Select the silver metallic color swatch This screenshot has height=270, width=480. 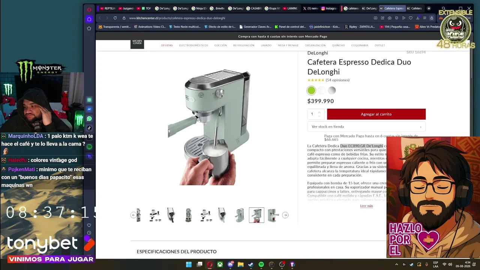click(332, 90)
